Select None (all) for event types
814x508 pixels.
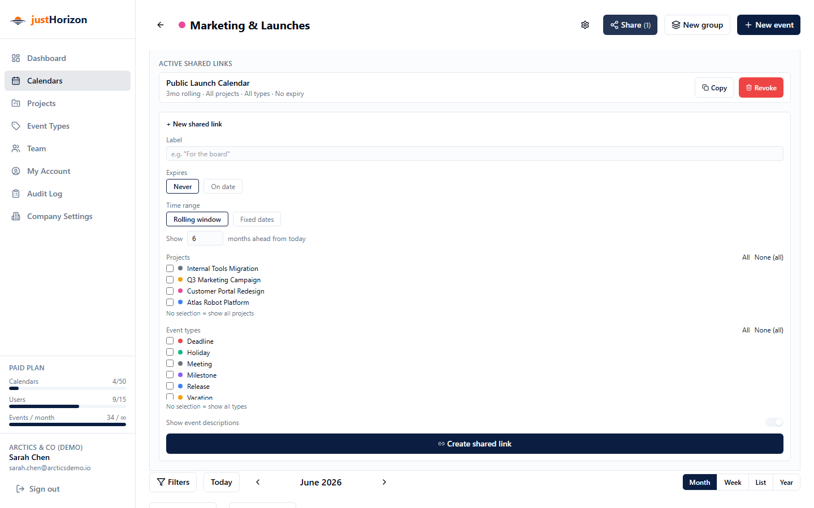click(769, 330)
